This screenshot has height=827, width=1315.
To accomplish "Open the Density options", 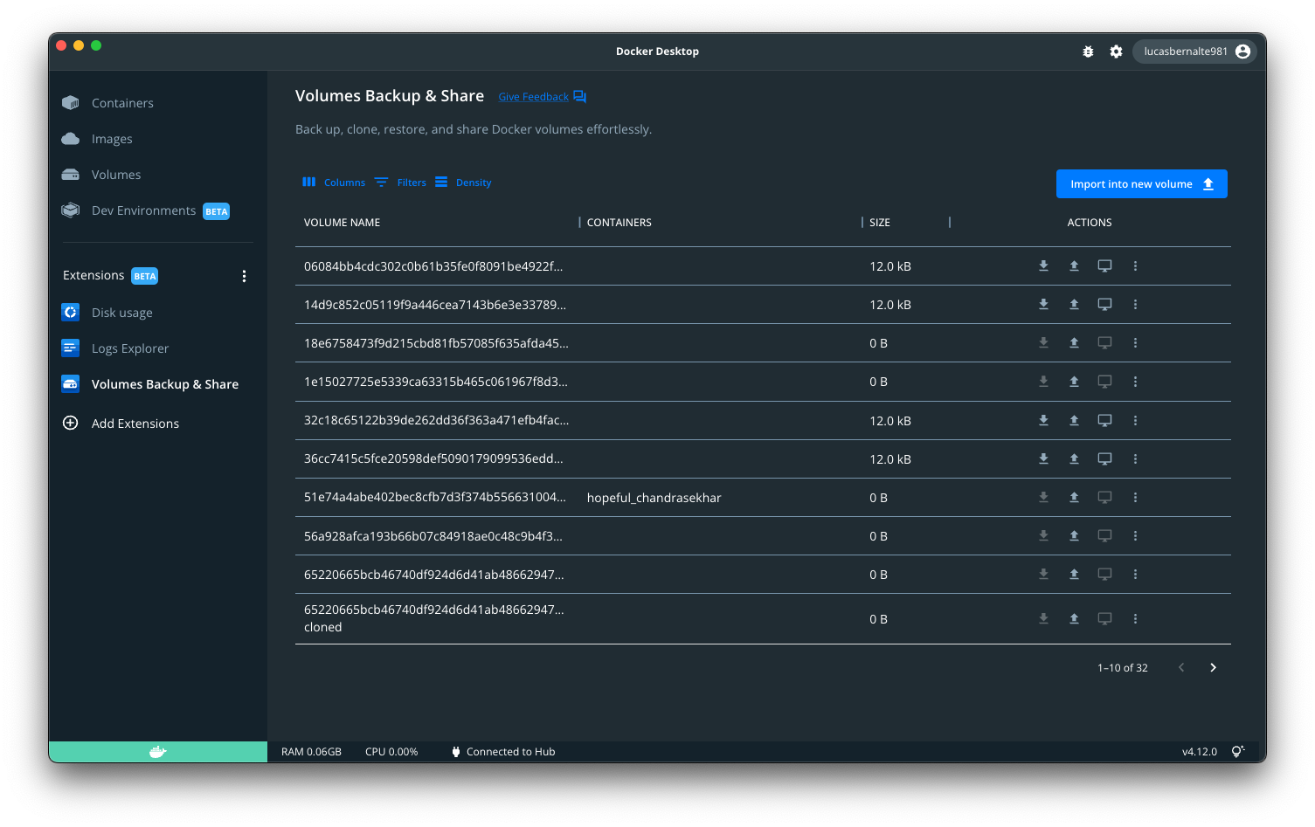I will (x=463, y=183).
